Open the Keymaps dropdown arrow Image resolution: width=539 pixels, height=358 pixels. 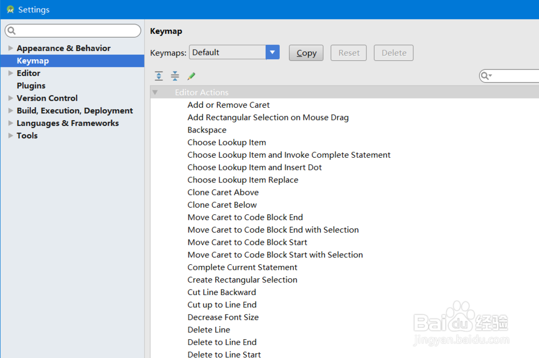click(273, 52)
